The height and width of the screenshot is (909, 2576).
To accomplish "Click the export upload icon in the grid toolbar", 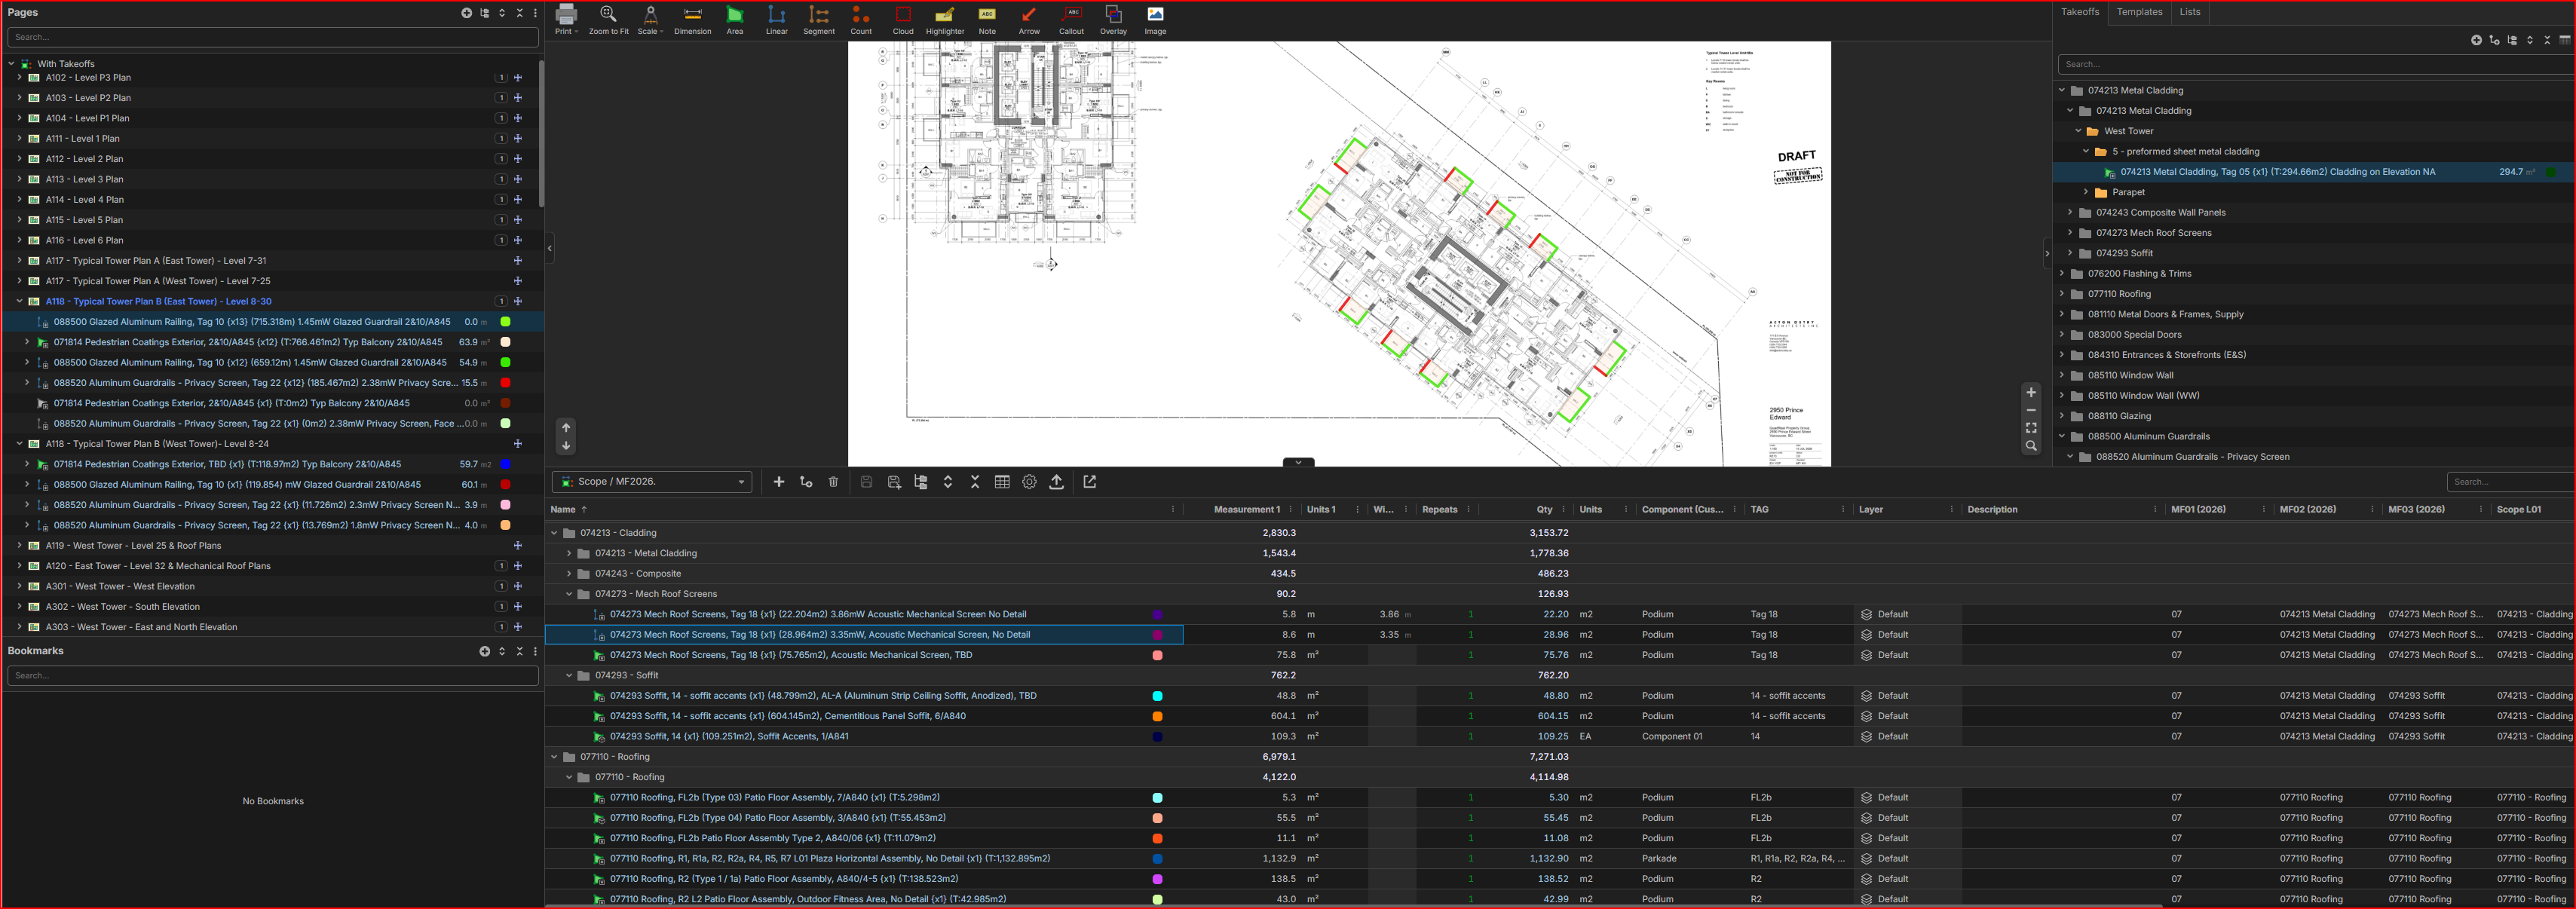I will tap(1056, 482).
